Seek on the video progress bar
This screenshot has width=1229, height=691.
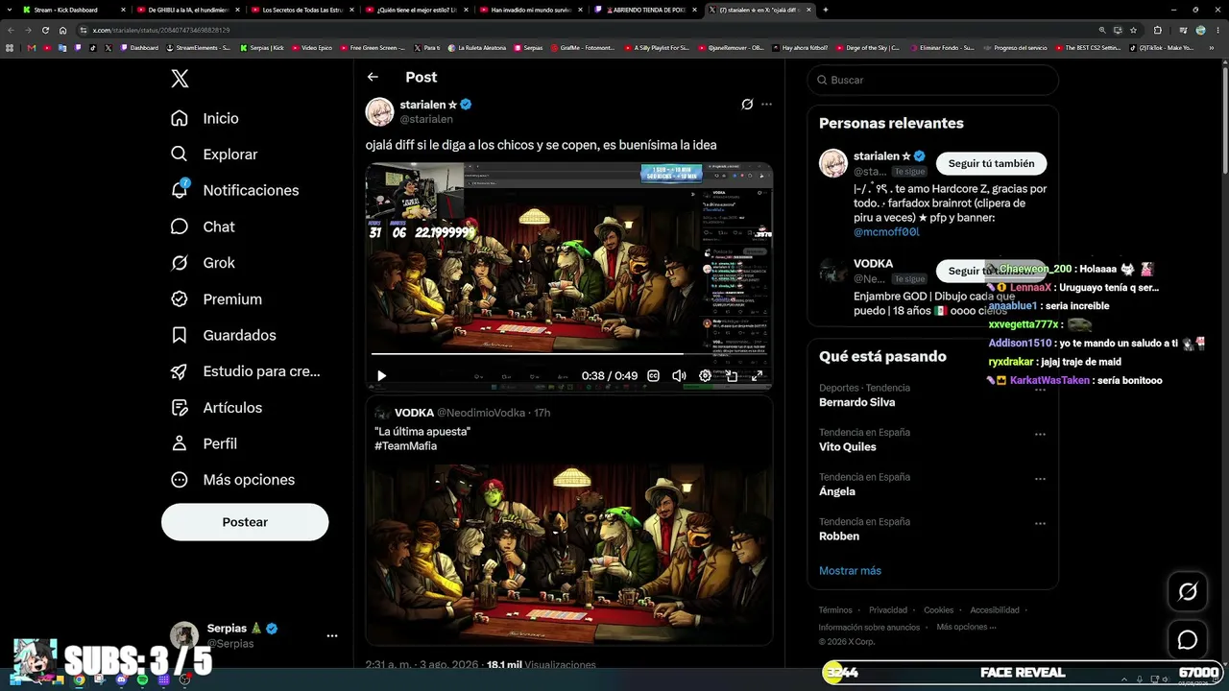568,354
